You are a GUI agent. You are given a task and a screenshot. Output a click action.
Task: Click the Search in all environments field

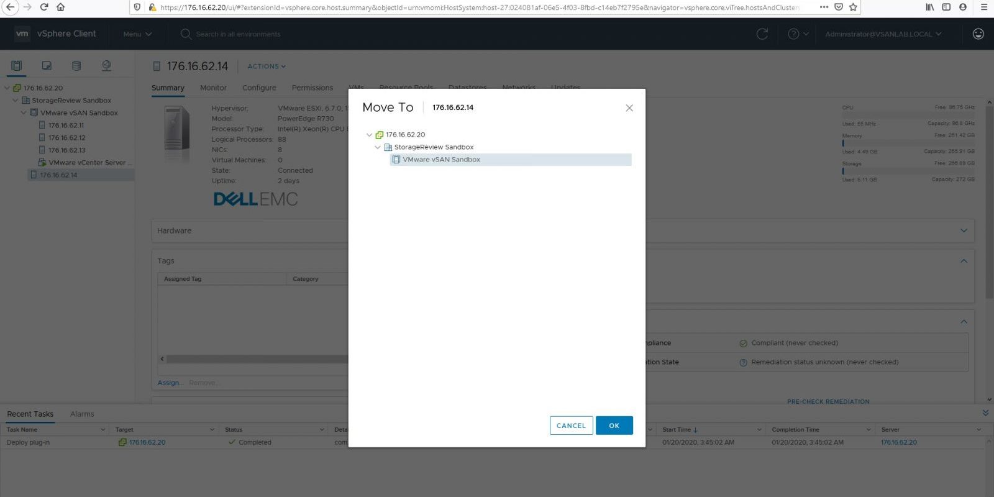(x=238, y=34)
